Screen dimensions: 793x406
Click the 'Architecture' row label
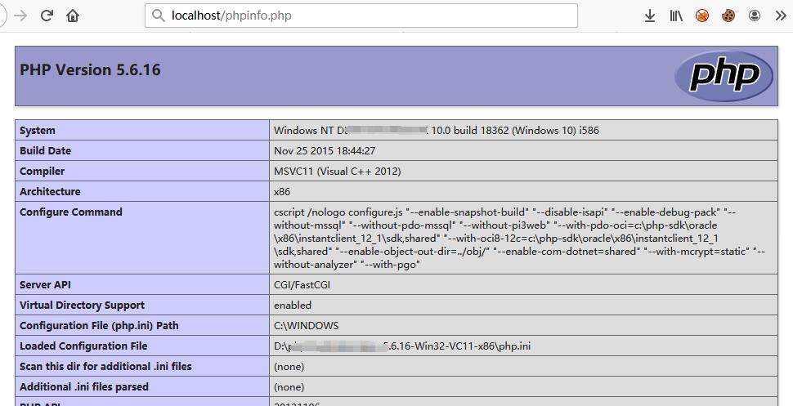coord(50,192)
